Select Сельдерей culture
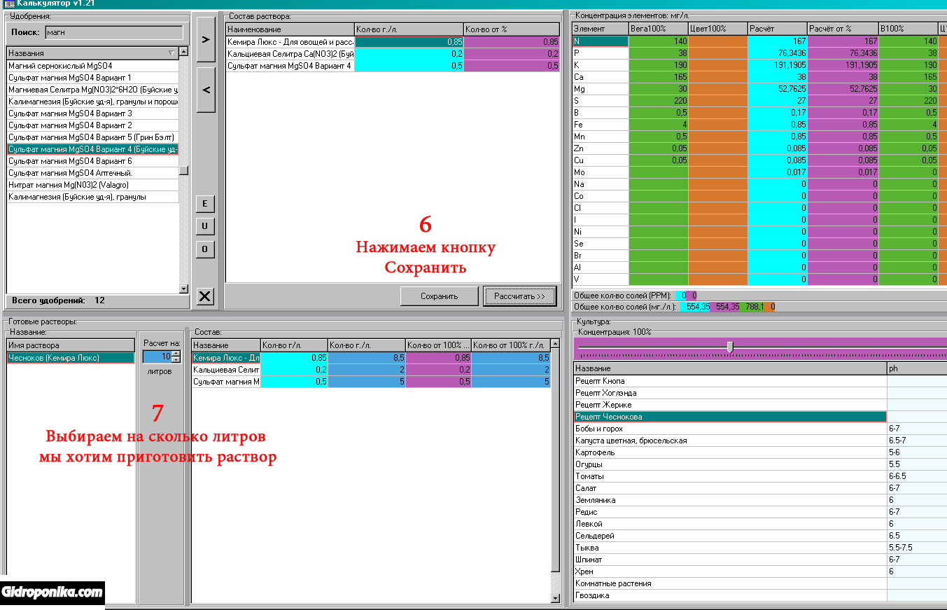This screenshot has width=947, height=610. pyautogui.click(x=730, y=536)
